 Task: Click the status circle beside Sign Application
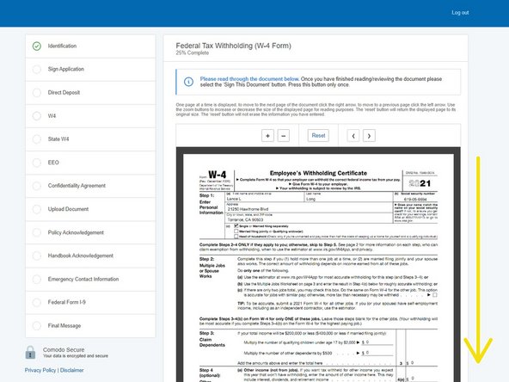pyautogui.click(x=37, y=69)
